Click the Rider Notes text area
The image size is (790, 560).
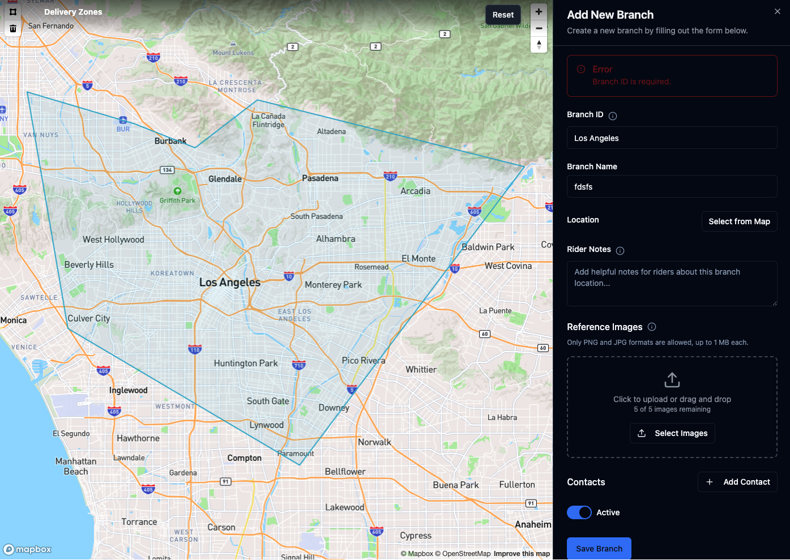tap(672, 283)
